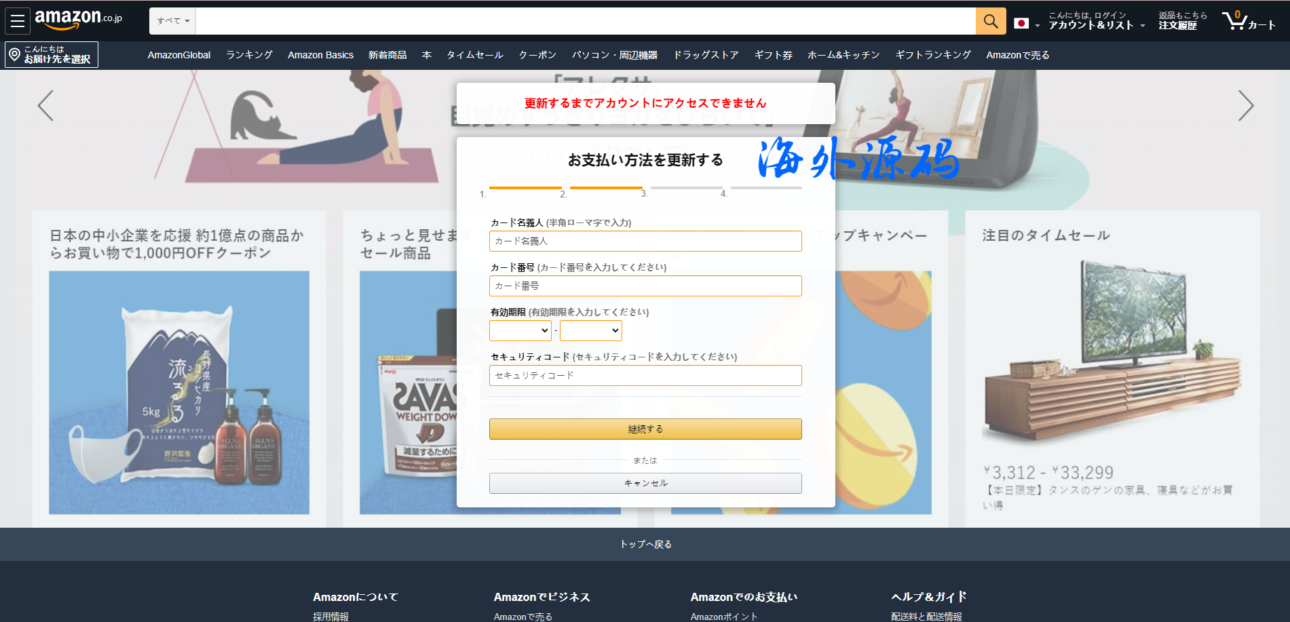1290x622 pixels.
Task: Click the orange search magnifier button
Action: [x=990, y=21]
